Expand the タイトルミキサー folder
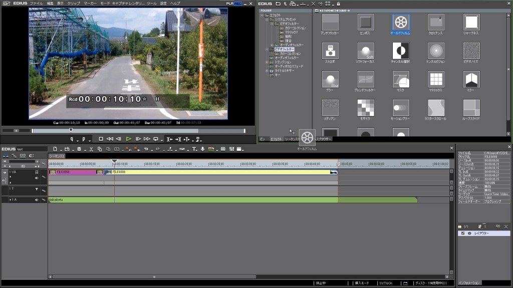This screenshot has width=513, height=288. [267, 70]
